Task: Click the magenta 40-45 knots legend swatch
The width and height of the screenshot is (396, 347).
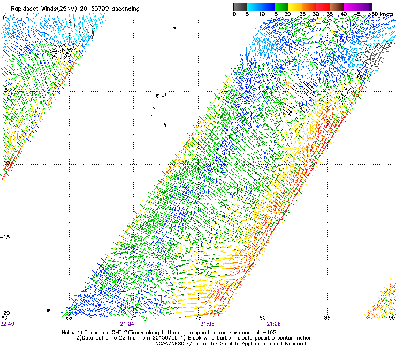Action: [x=351, y=6]
